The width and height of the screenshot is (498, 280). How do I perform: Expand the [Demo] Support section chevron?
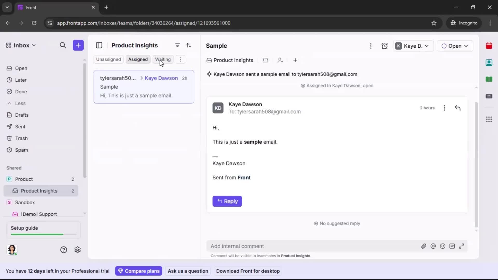[85, 213]
